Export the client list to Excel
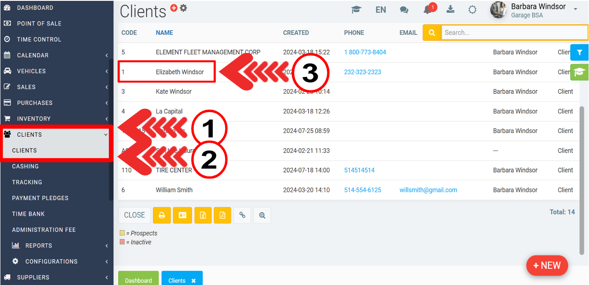589x285 pixels. 203,215
